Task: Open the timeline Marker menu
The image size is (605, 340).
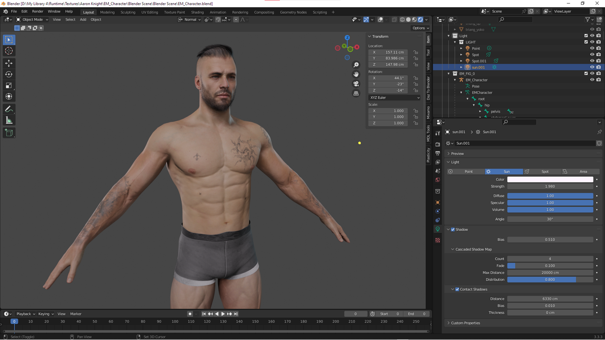Action: coord(76,314)
